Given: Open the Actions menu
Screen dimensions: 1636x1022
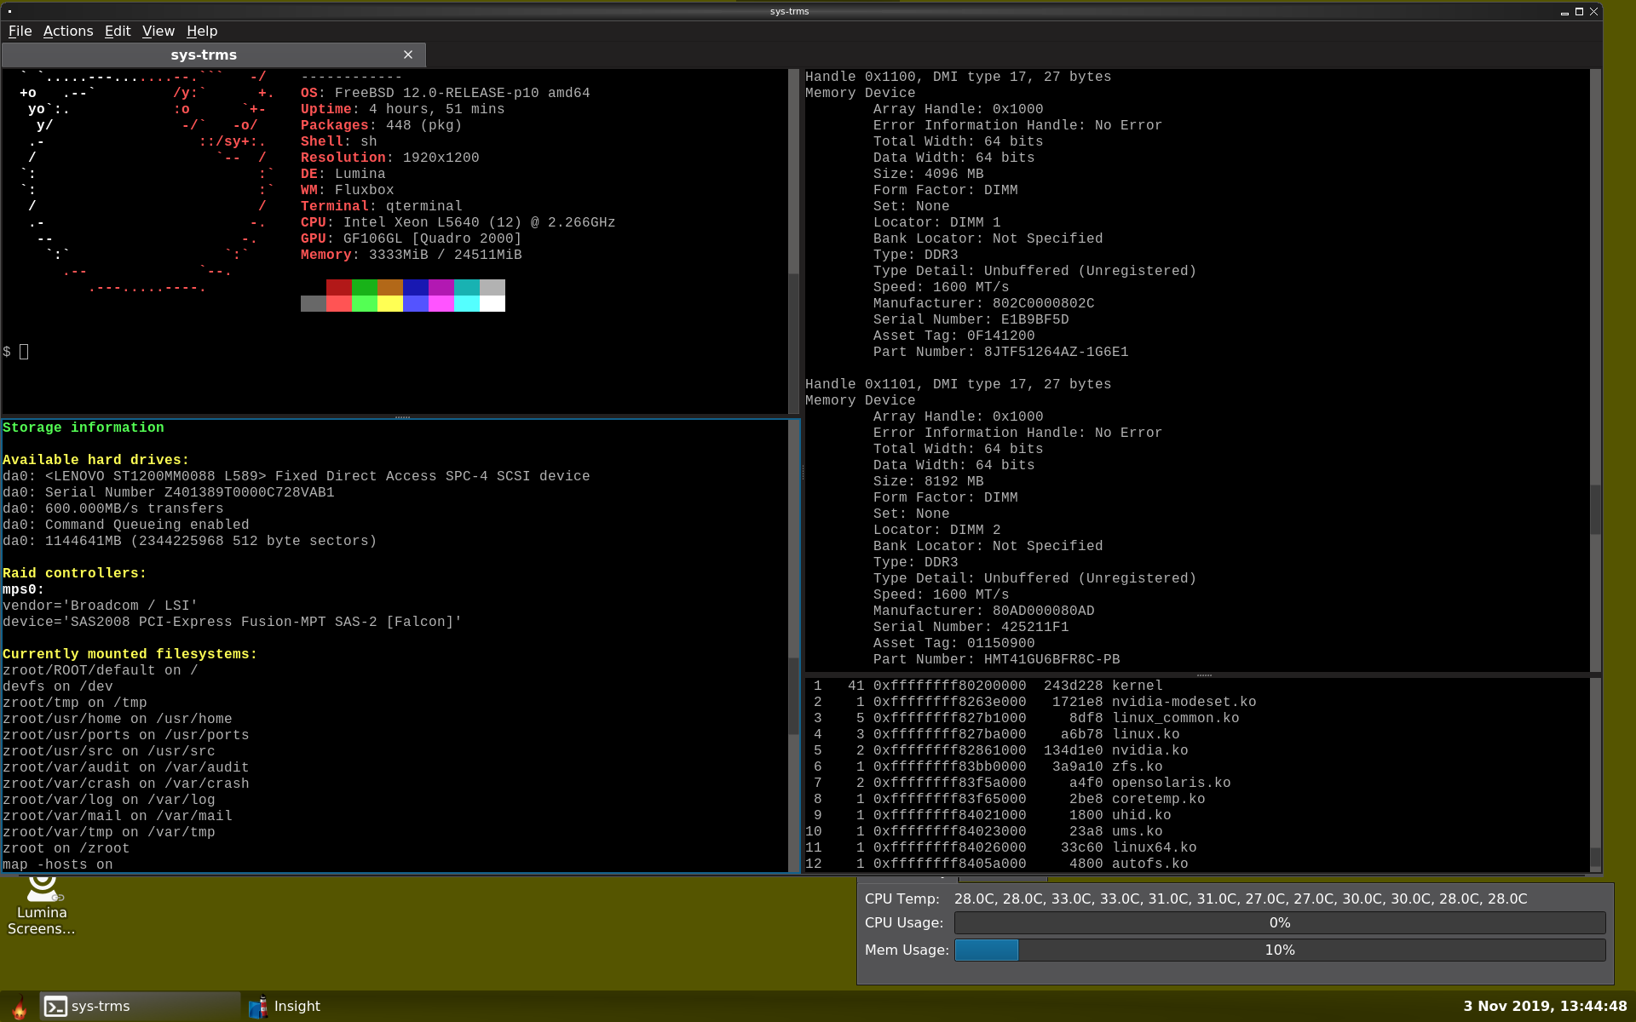Looking at the screenshot, I should 68,31.
